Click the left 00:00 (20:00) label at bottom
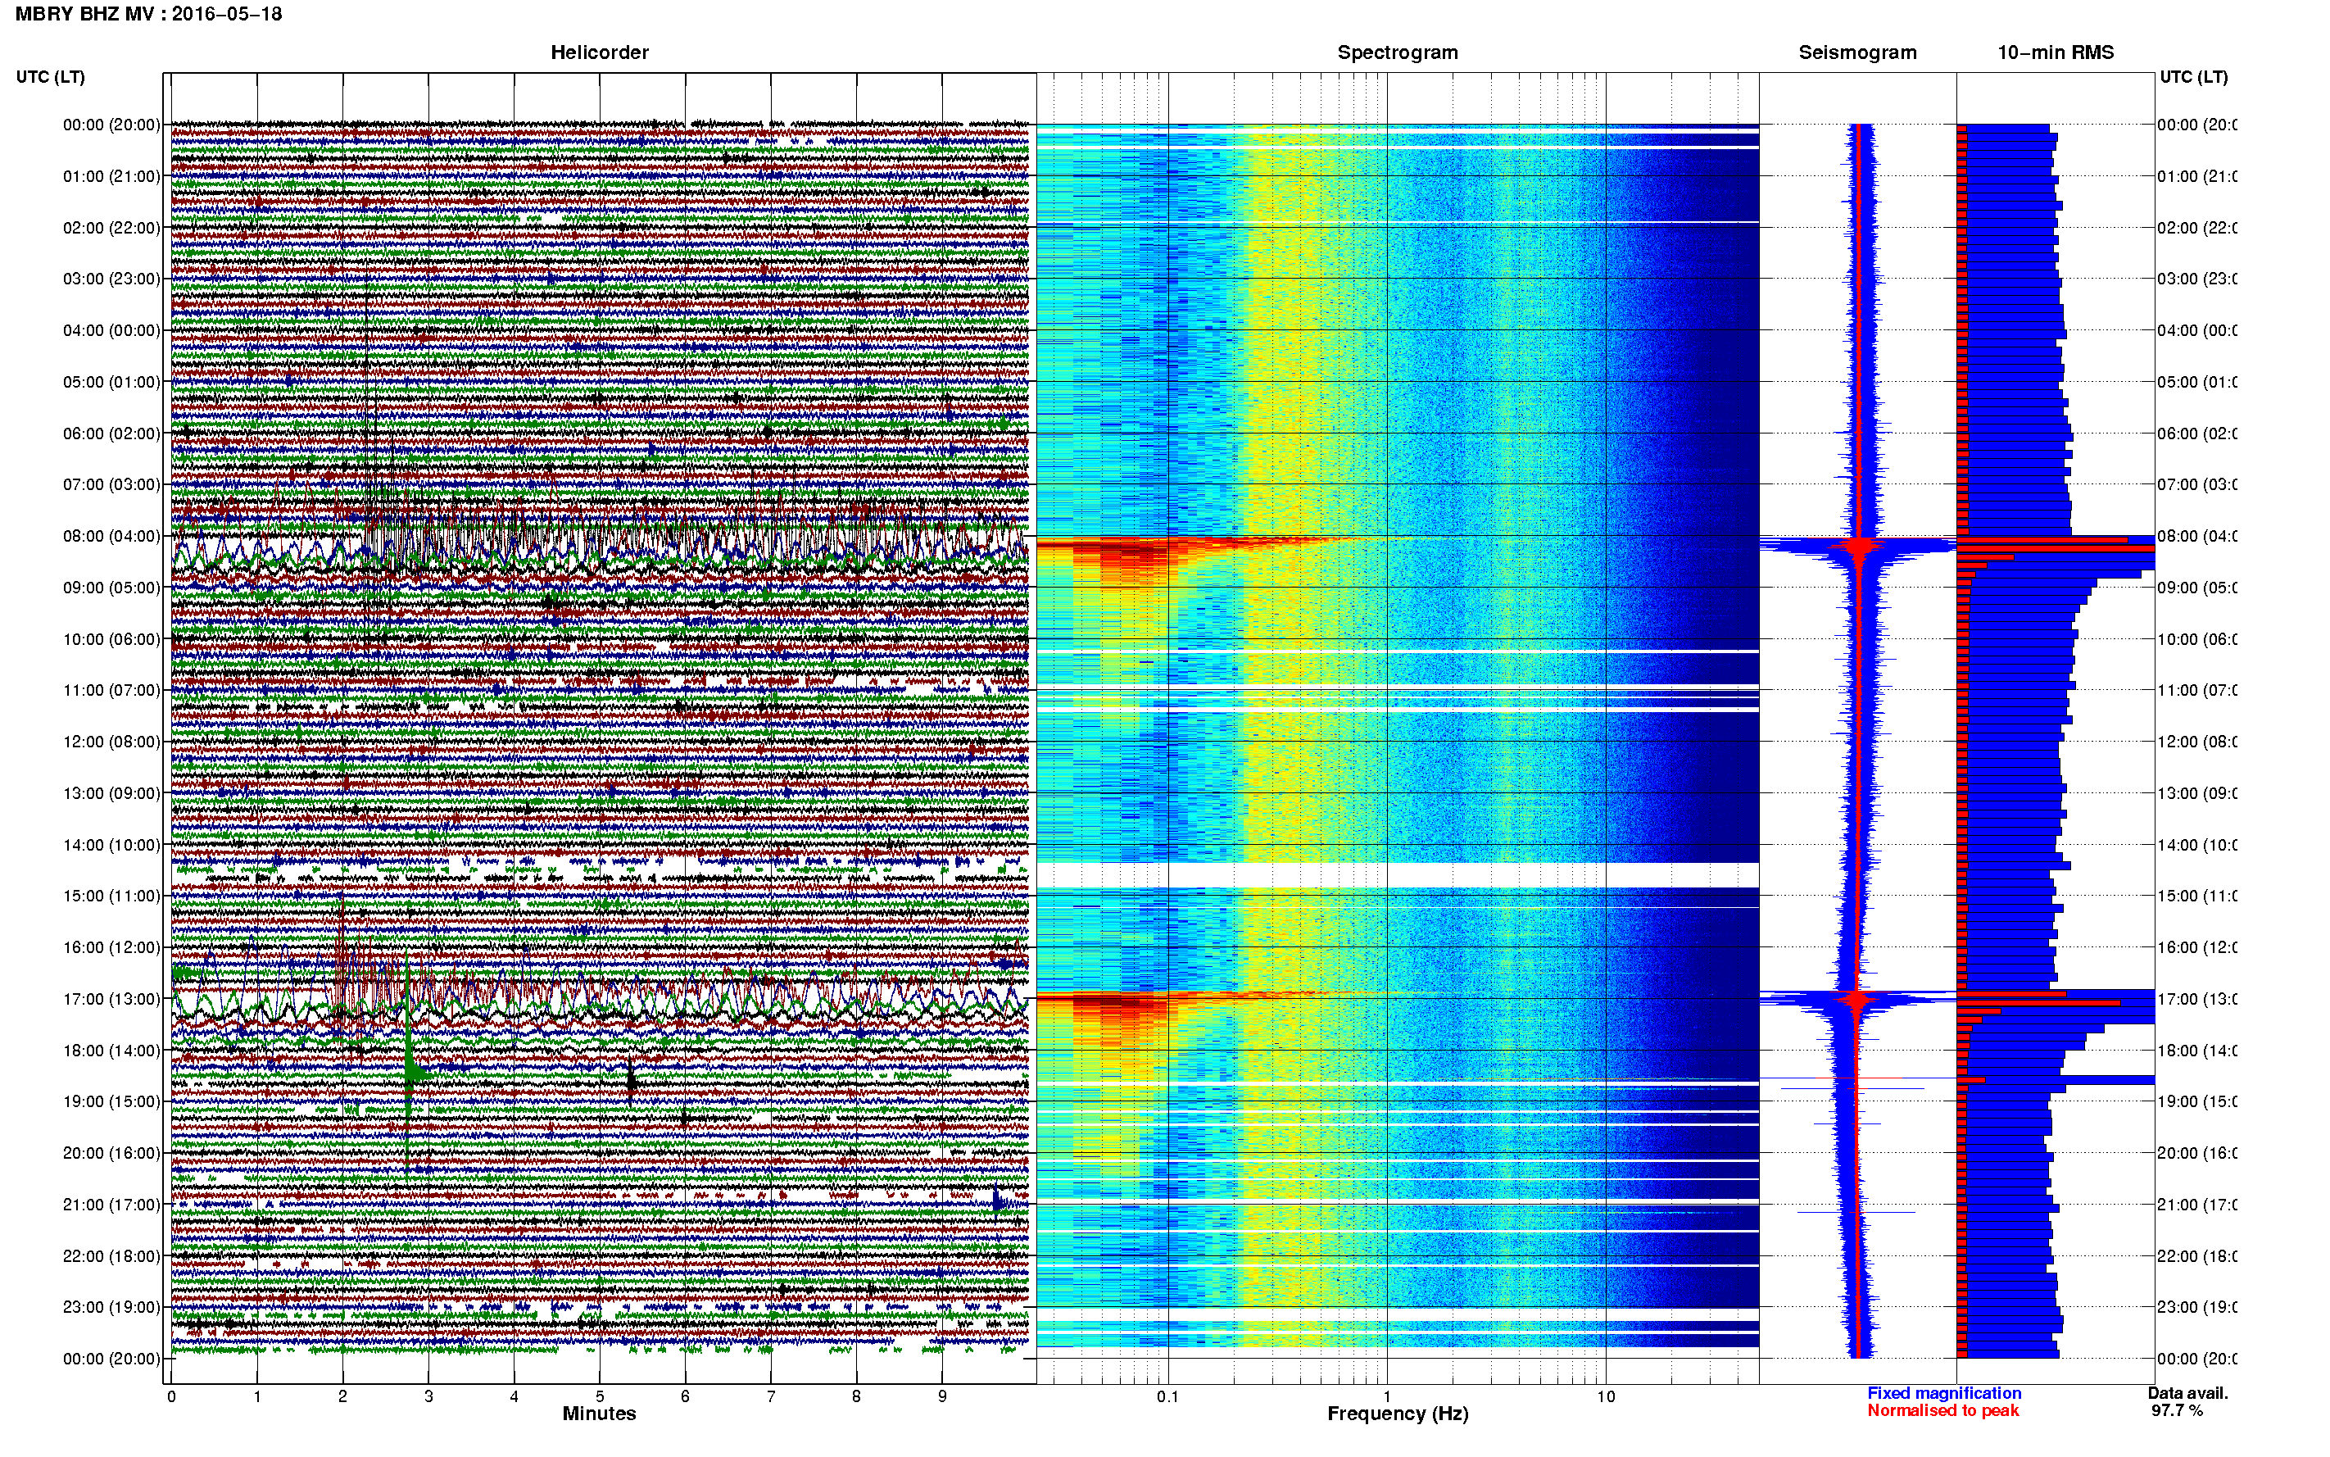Viewport: 2330px width, 1457px height. pos(111,1359)
